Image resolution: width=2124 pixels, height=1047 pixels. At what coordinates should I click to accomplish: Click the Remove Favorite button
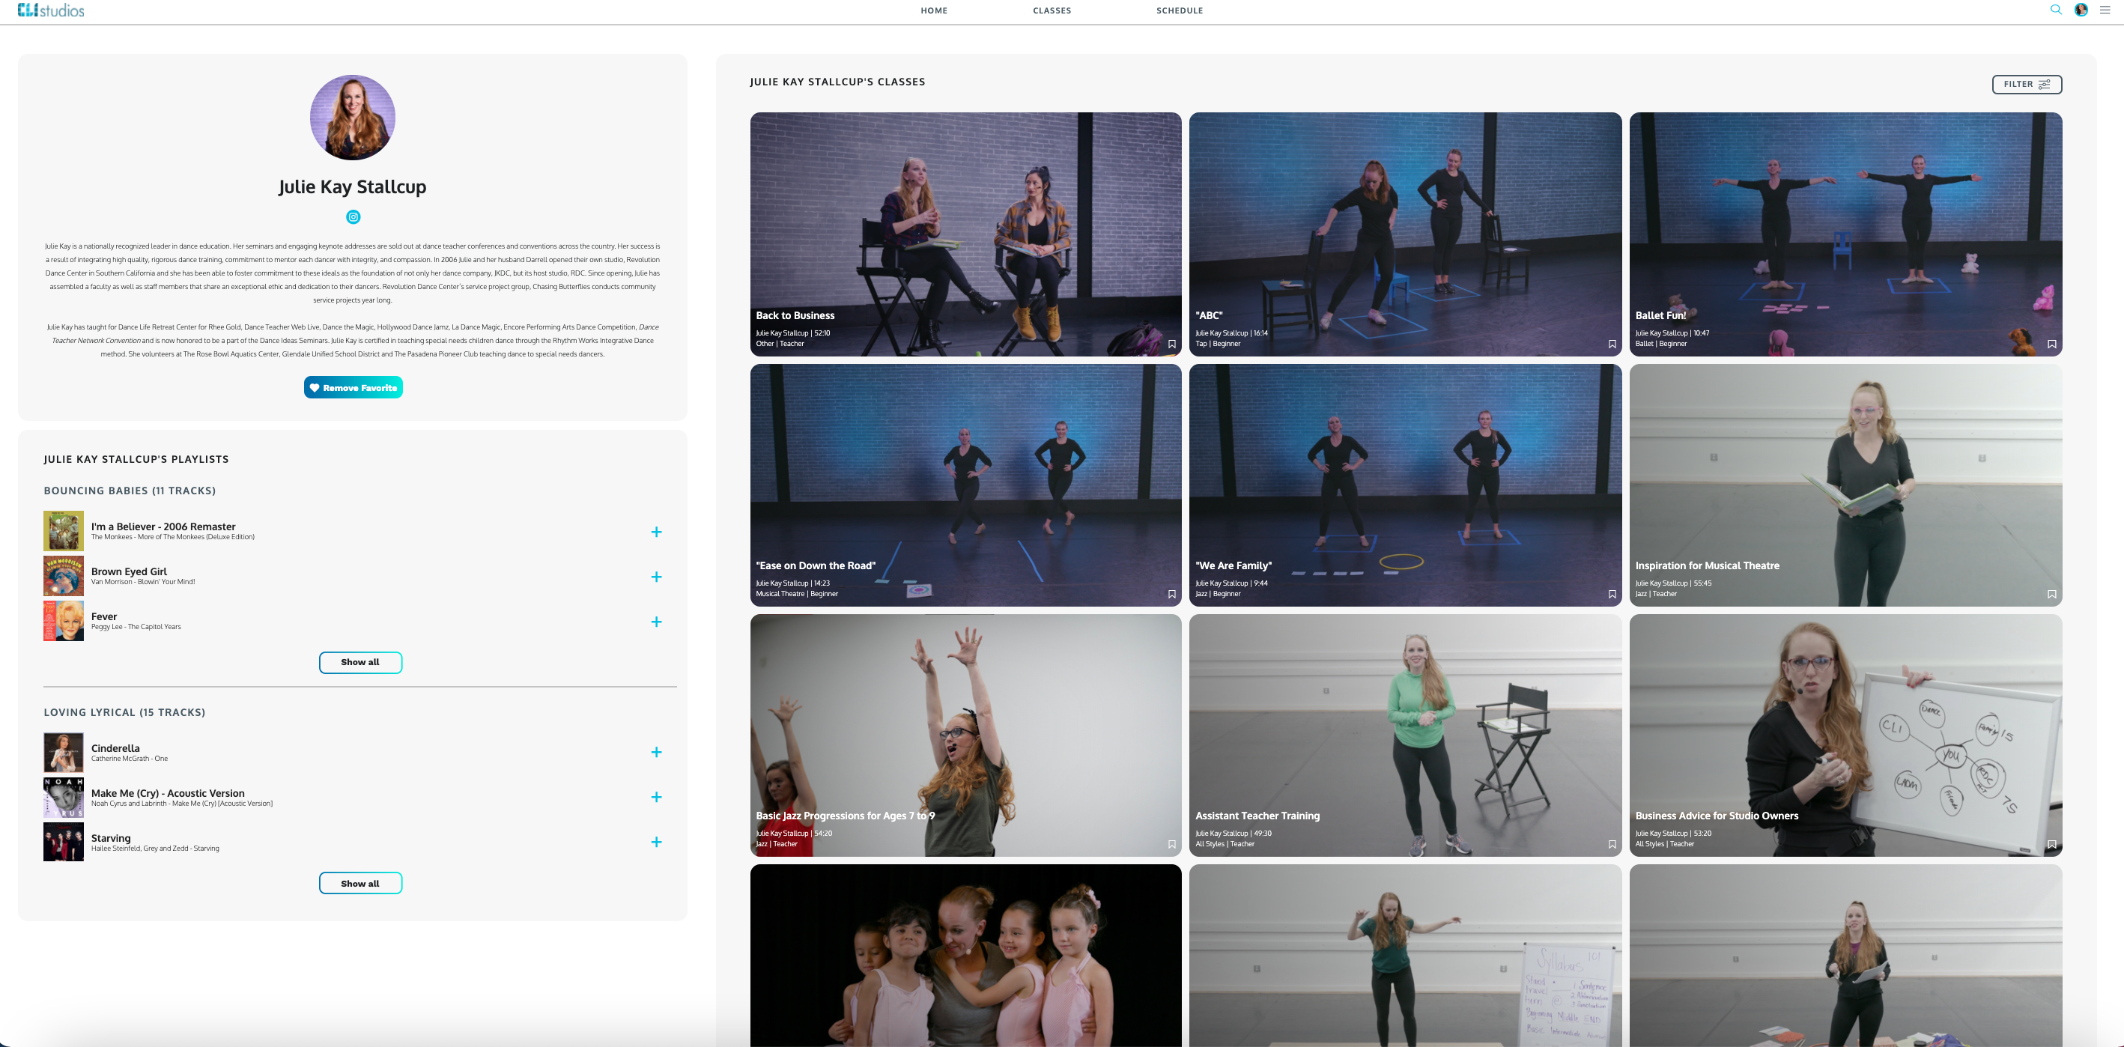coord(353,387)
